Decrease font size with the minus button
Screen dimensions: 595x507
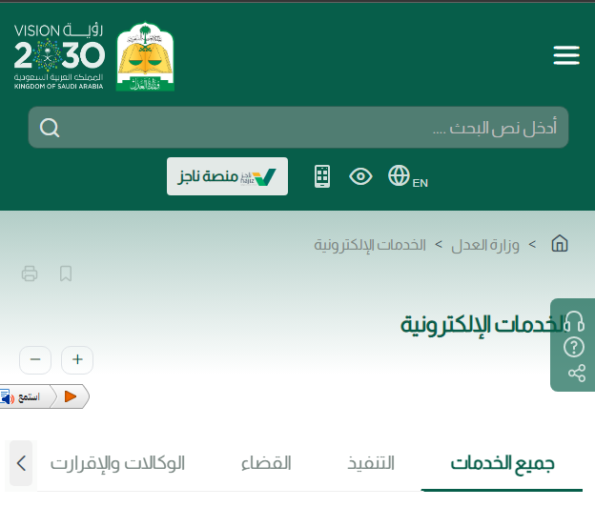pos(35,360)
